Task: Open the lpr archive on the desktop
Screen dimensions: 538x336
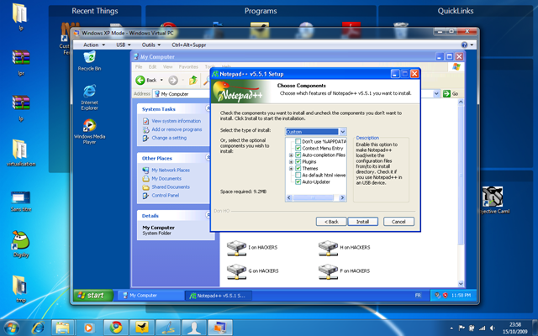Action: pos(20,63)
